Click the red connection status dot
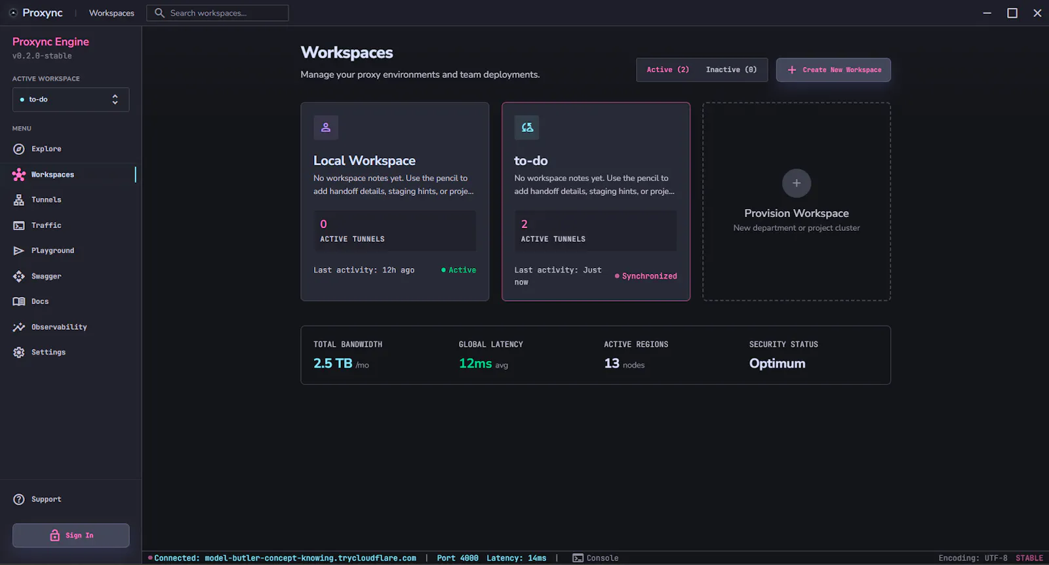1049x565 pixels. (x=150, y=558)
